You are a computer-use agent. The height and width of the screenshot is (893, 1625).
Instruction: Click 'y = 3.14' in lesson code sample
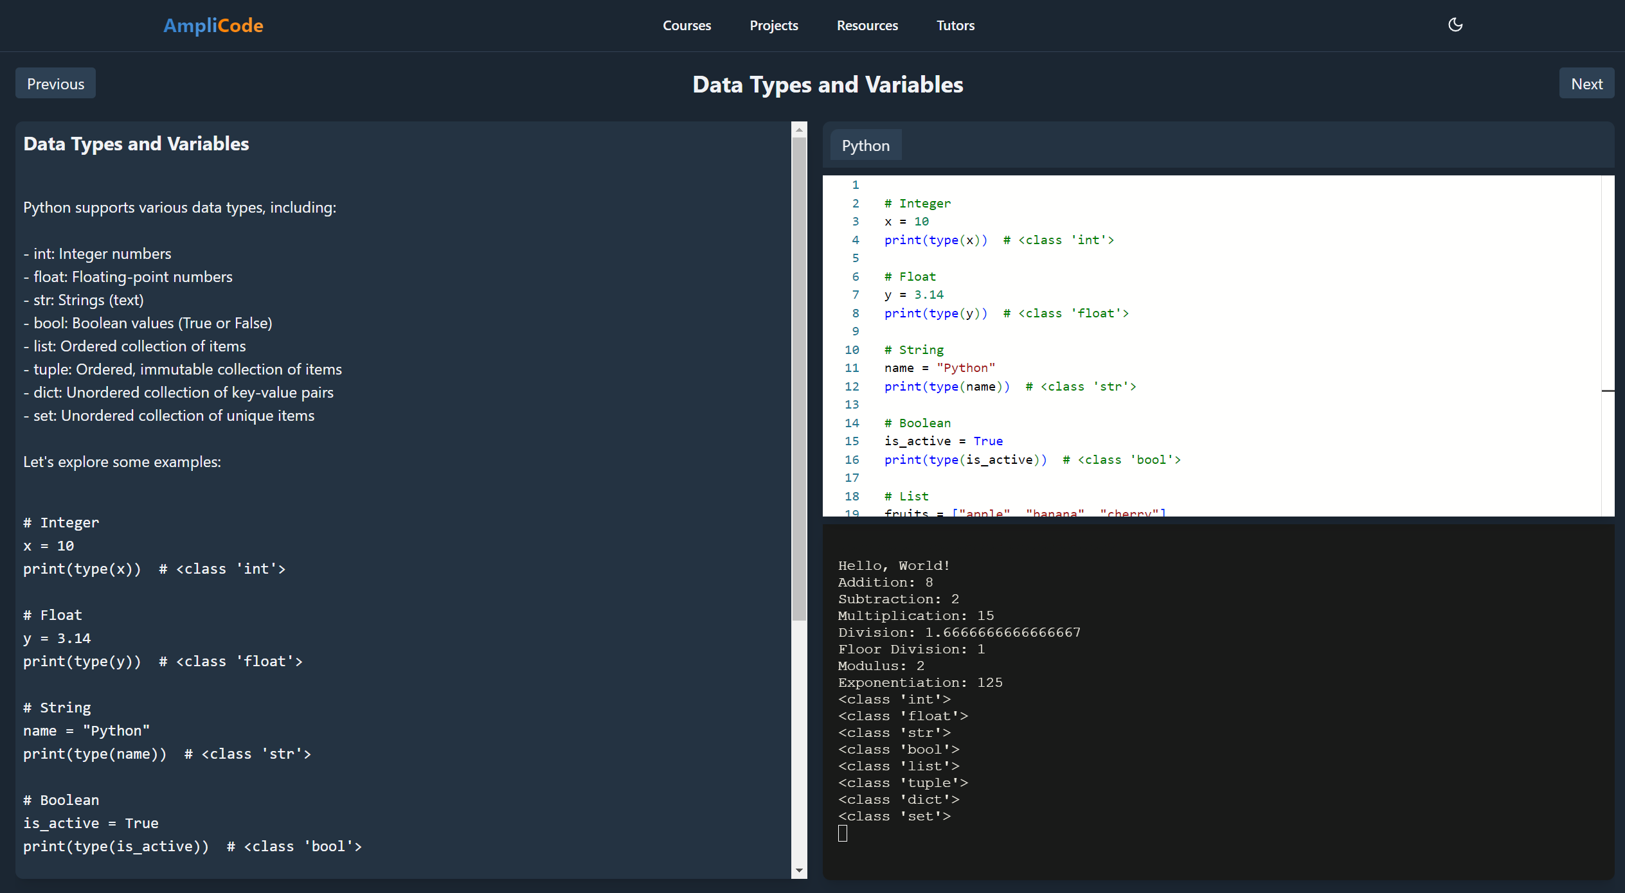[x=57, y=639]
